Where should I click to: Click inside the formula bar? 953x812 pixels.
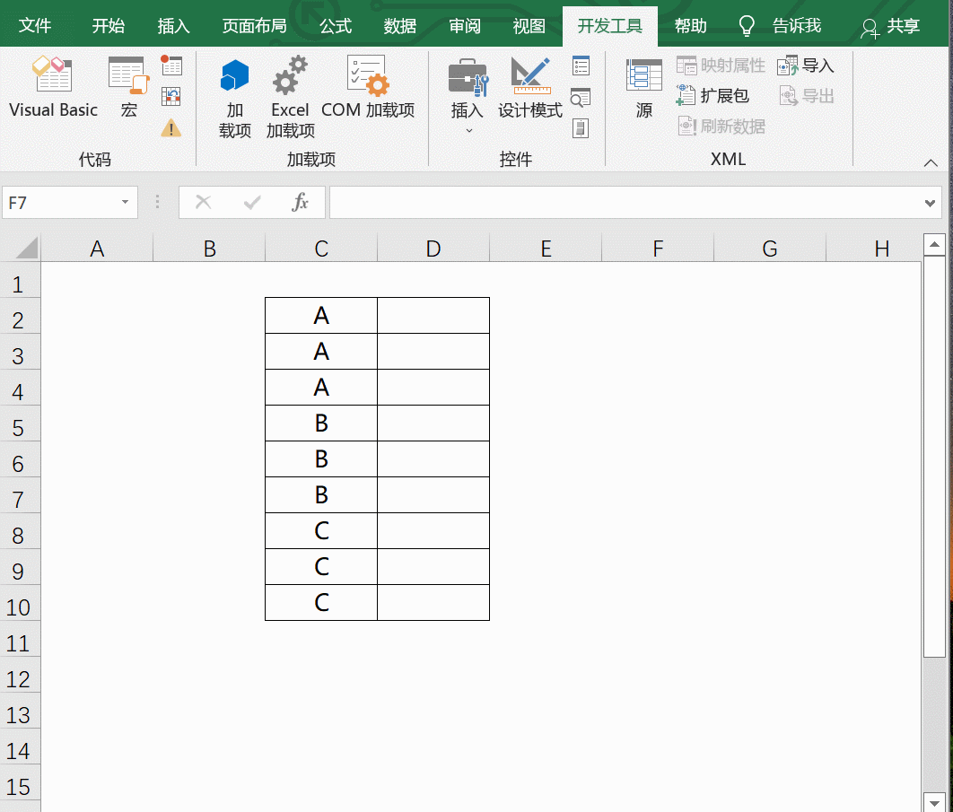tap(625, 203)
